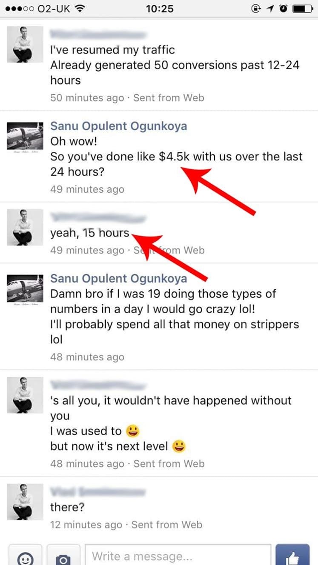Open Sanu Opulent Ogunkoya's name above "Oh wow!"
The width and height of the screenshot is (318, 565).
tap(118, 126)
